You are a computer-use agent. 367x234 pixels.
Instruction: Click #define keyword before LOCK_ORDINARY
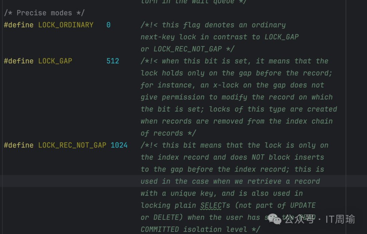click(x=19, y=25)
